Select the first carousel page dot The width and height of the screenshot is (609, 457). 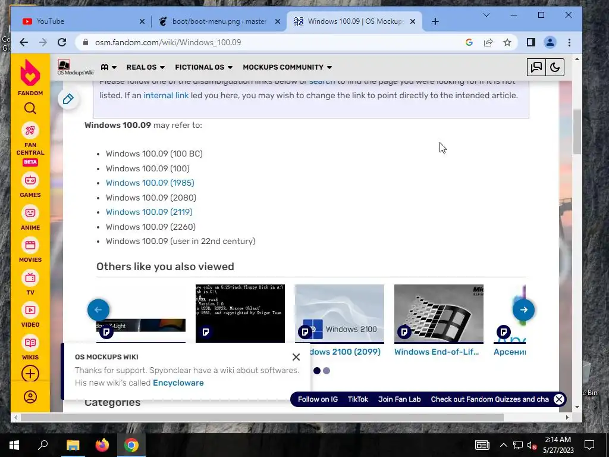(317, 371)
